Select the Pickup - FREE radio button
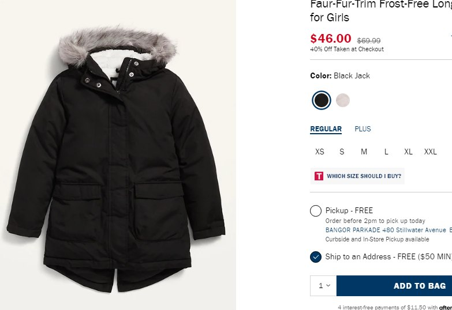This screenshot has width=452, height=310. pos(316,211)
